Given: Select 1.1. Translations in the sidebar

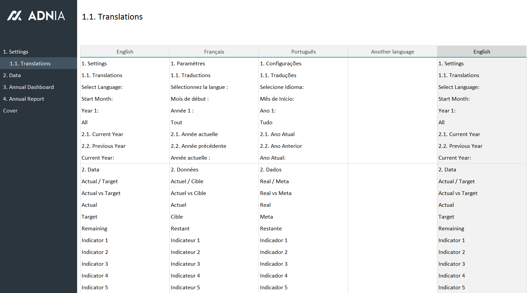Looking at the screenshot, I should (30, 64).
